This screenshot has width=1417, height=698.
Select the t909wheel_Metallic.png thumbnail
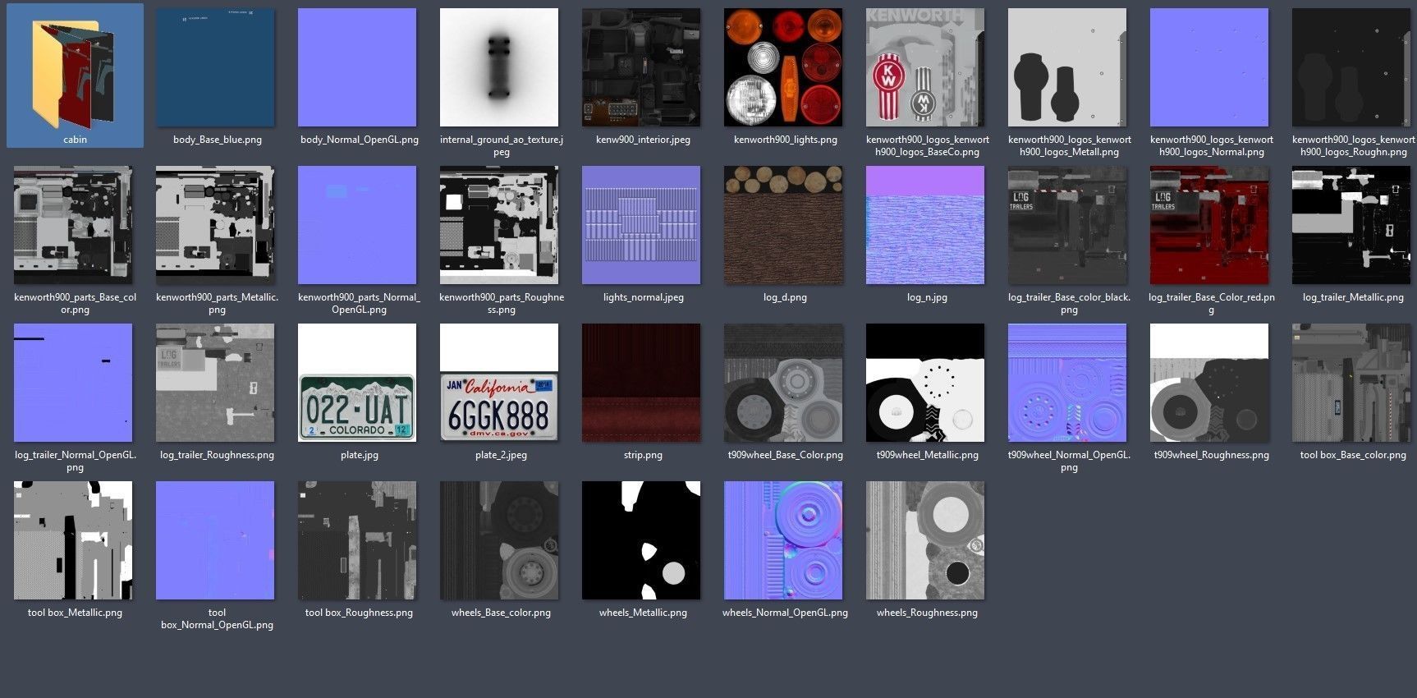pos(925,383)
